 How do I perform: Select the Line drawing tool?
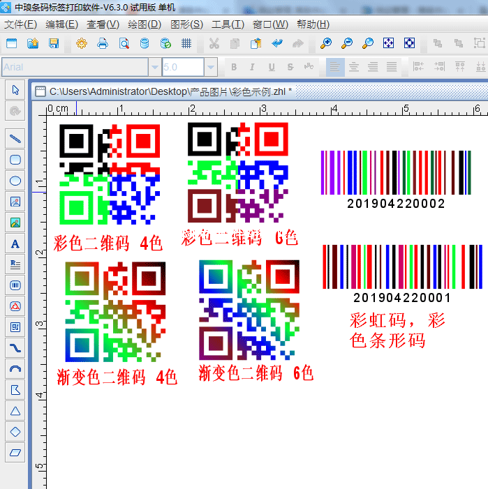point(15,138)
